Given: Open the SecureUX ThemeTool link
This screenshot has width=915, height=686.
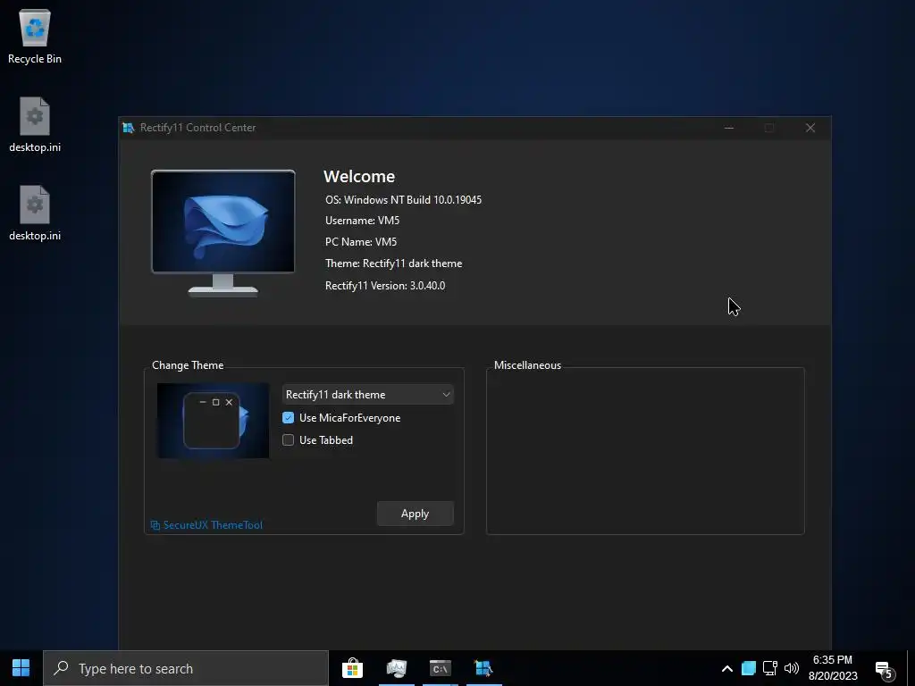Looking at the screenshot, I should 206,525.
